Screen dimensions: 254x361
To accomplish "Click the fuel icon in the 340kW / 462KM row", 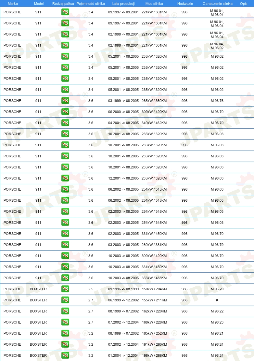I will point(65,123).
